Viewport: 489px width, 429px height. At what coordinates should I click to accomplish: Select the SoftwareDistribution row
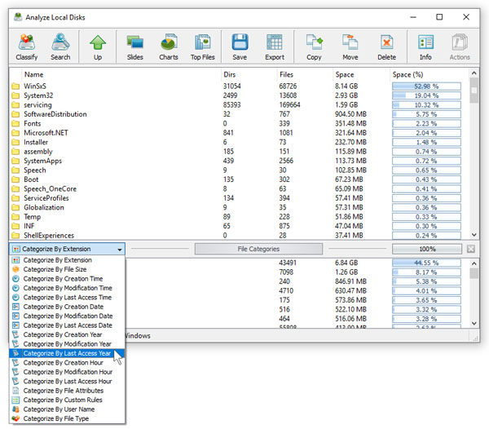(x=239, y=114)
